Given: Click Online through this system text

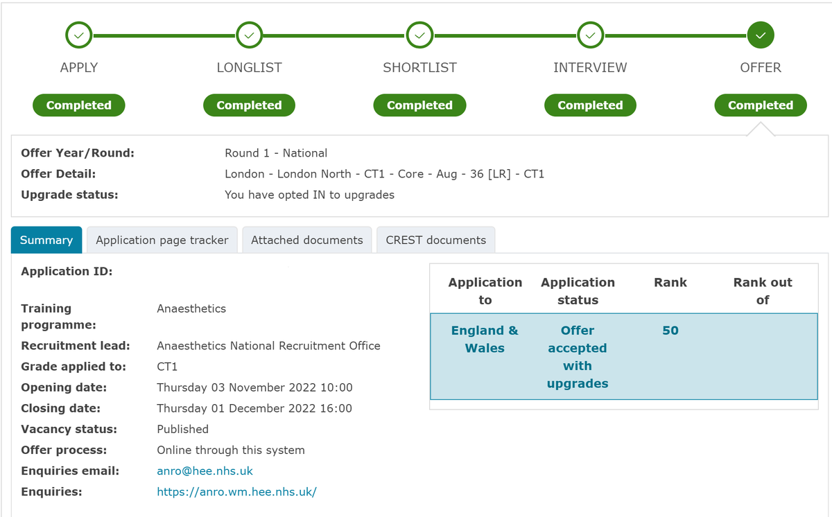Looking at the screenshot, I should tap(231, 450).
